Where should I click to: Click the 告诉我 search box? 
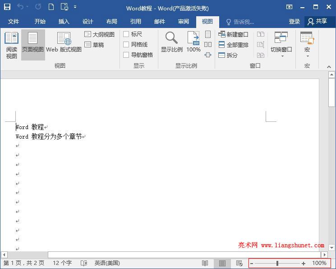pos(240,22)
